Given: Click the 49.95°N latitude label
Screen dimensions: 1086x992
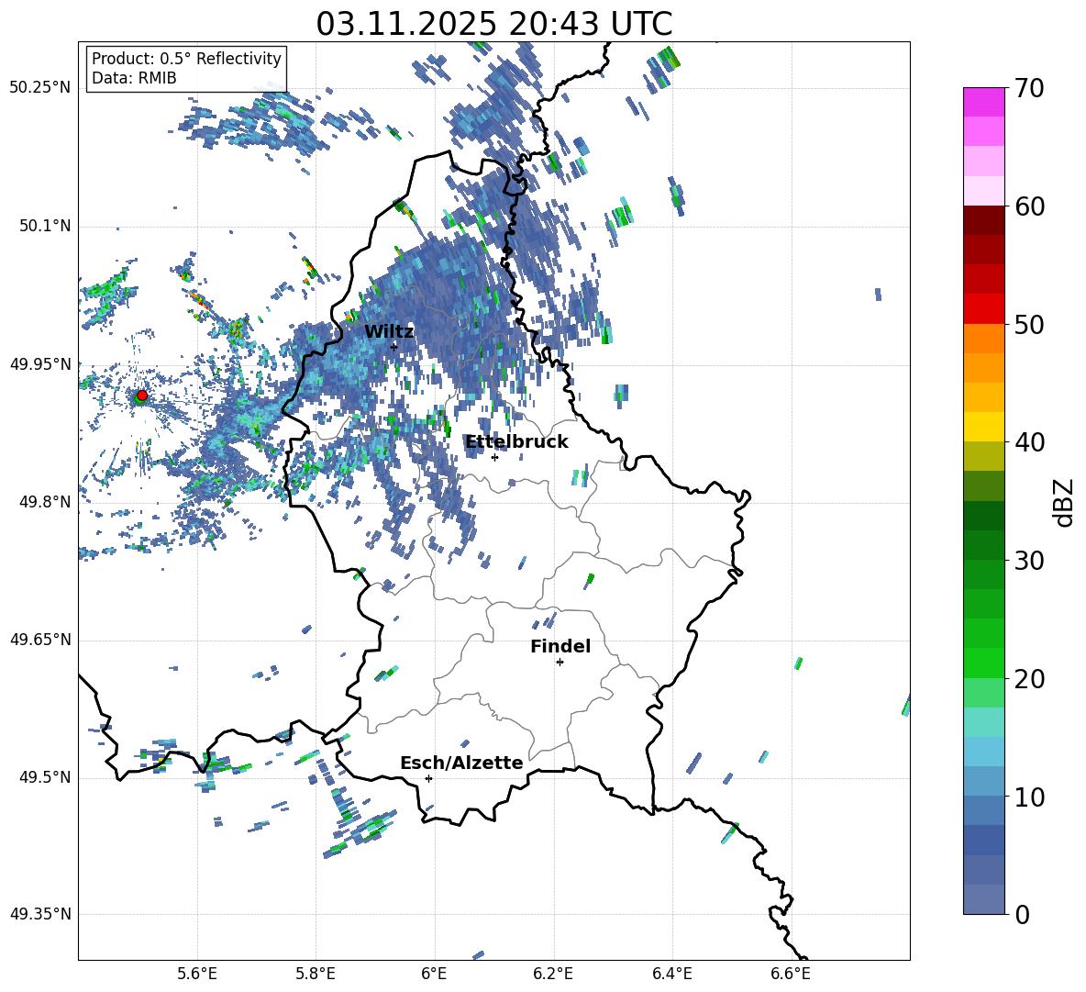Looking at the screenshot, I should (x=40, y=364).
